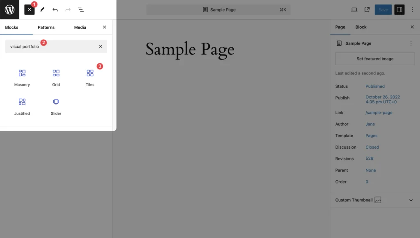Toggle the settings sidebar panel
Screen dimensions: 420x238
click(x=399, y=9)
